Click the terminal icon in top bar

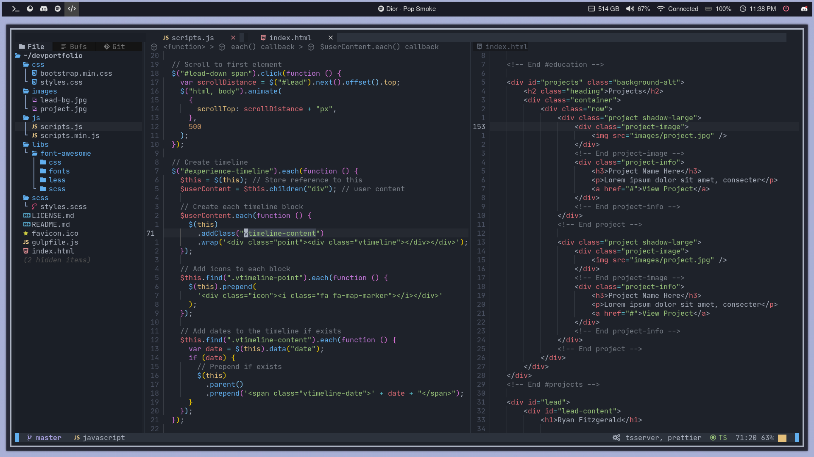coord(16,8)
